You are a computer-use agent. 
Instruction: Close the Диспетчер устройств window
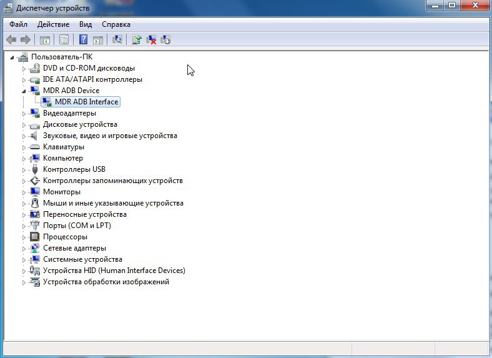(475, 5)
